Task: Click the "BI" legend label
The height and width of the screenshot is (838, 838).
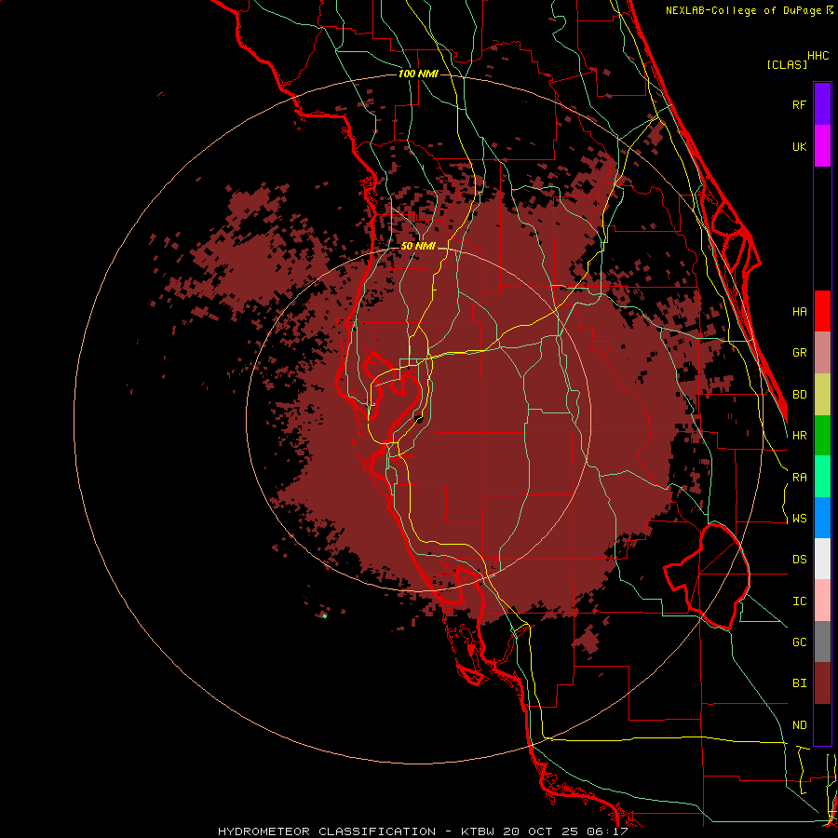Action: [x=799, y=683]
